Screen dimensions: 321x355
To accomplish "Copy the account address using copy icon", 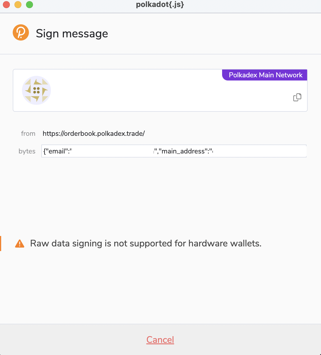I will click(x=297, y=97).
